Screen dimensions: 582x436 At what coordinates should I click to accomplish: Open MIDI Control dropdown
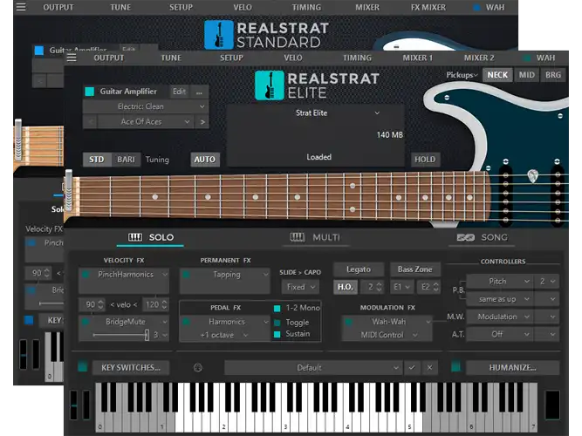pos(387,335)
